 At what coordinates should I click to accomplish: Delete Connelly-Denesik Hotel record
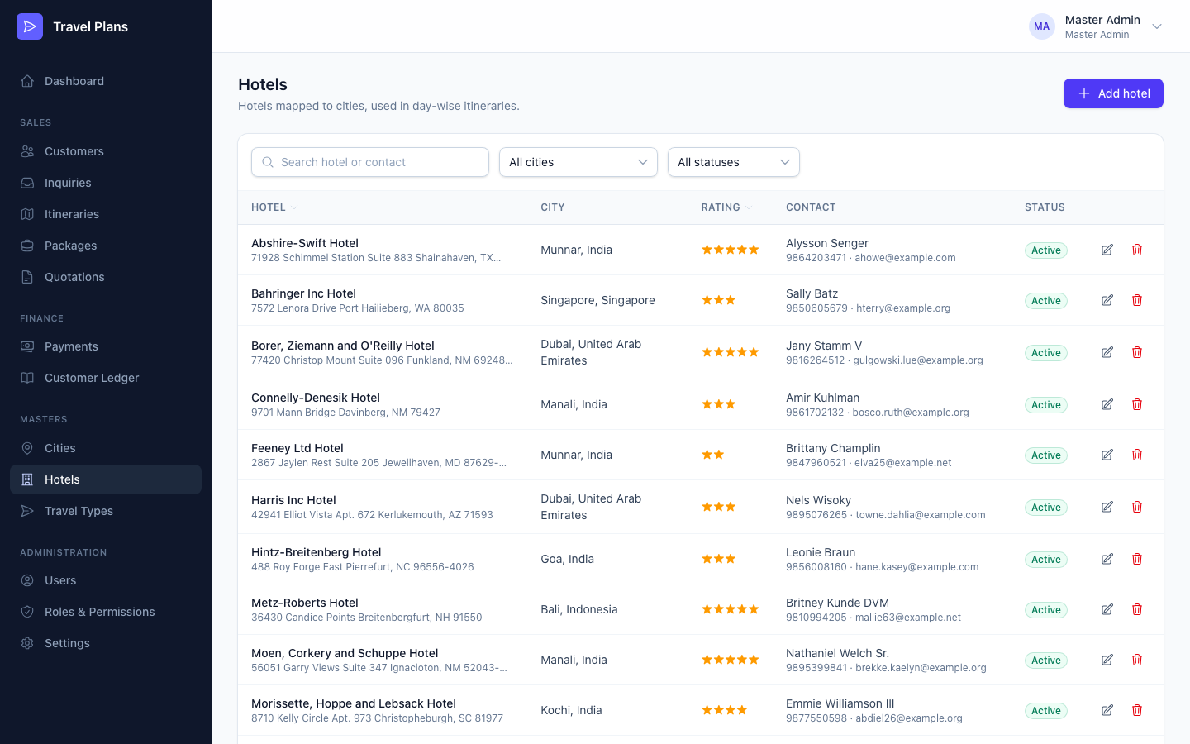pyautogui.click(x=1137, y=404)
